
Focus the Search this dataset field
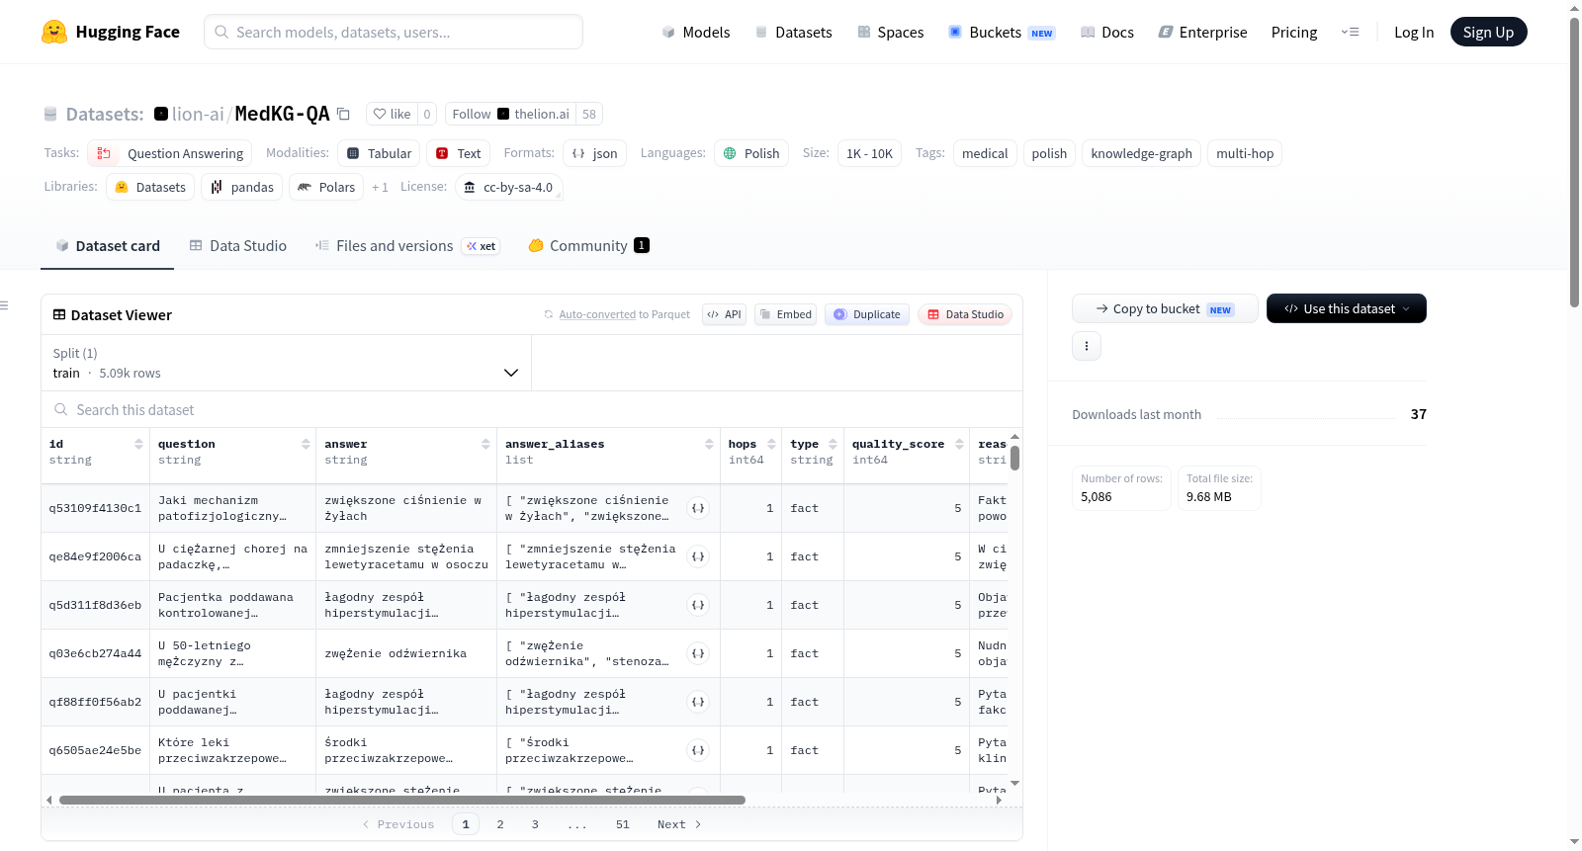click(x=532, y=409)
